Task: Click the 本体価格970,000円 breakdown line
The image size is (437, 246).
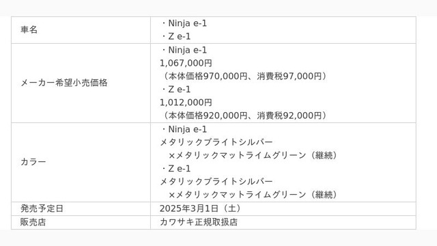Action: pos(244,76)
